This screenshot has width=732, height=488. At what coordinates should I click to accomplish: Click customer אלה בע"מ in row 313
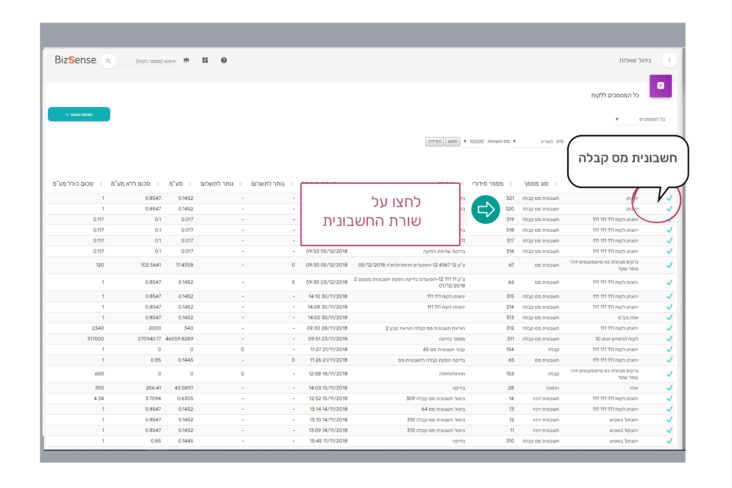pos(628,318)
